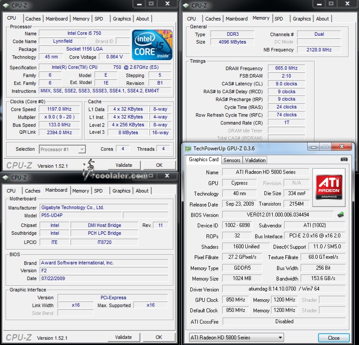The width and height of the screenshot is (359, 345).
Task: Click the Command Rate value '1T'
Action: [x=286, y=122]
